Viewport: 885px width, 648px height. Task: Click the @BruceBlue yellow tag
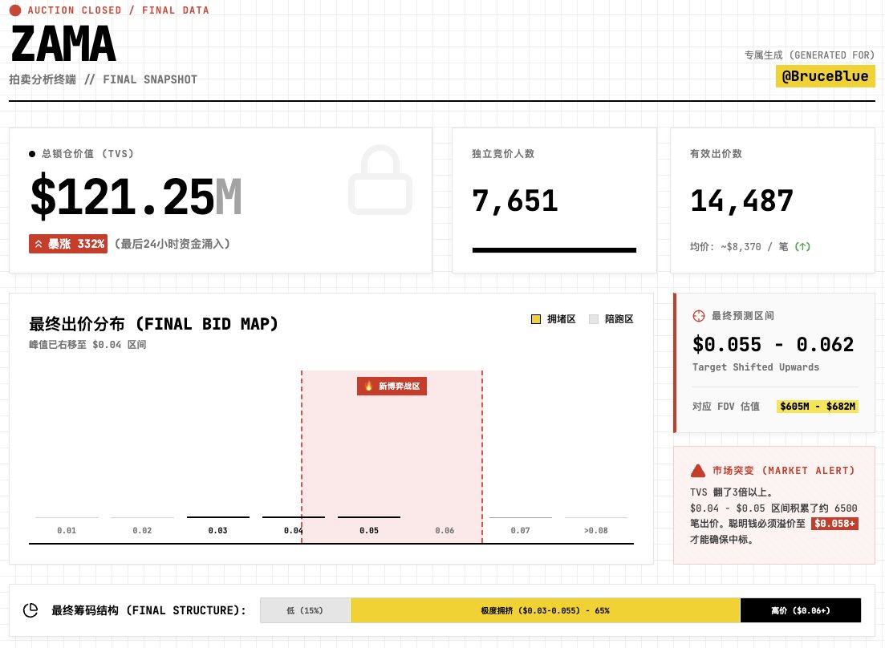[x=825, y=76]
